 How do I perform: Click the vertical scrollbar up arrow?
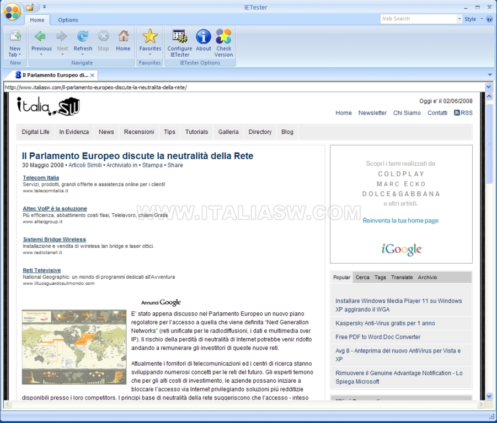pos(489,96)
